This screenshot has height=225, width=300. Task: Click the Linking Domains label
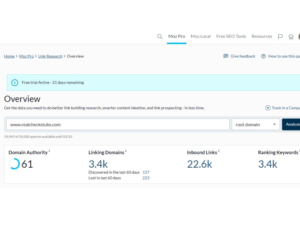coord(106,152)
